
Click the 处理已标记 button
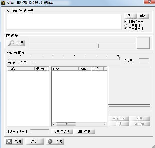coord(62,132)
